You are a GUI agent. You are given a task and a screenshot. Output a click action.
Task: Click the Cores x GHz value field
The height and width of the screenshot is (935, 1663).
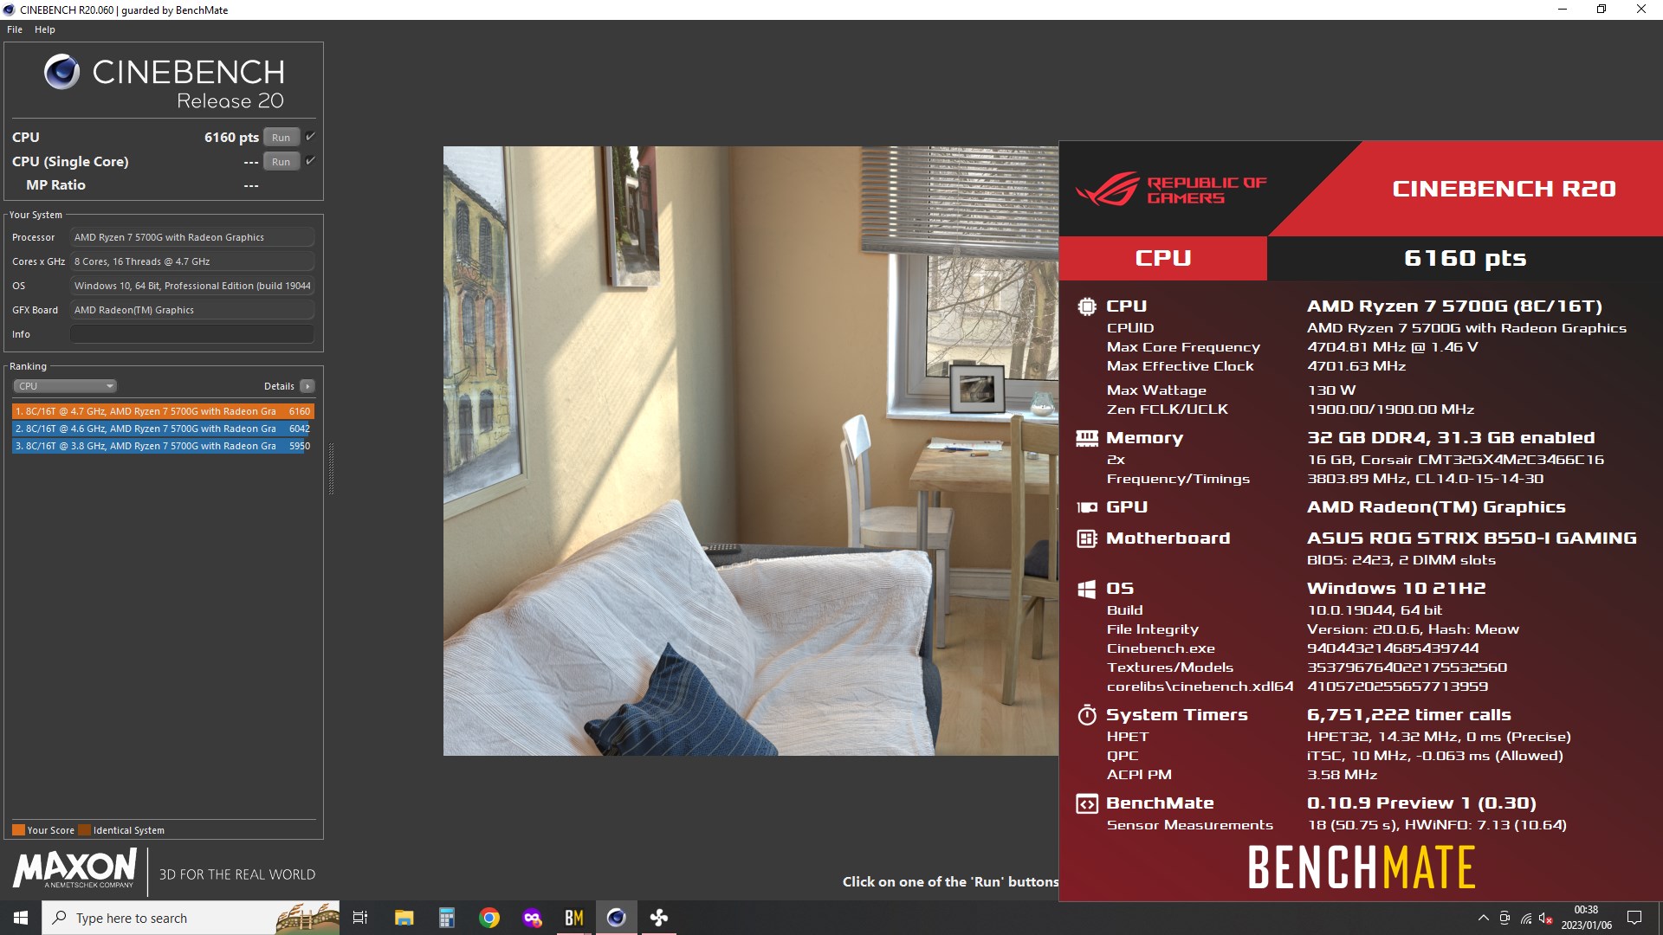[x=192, y=261]
